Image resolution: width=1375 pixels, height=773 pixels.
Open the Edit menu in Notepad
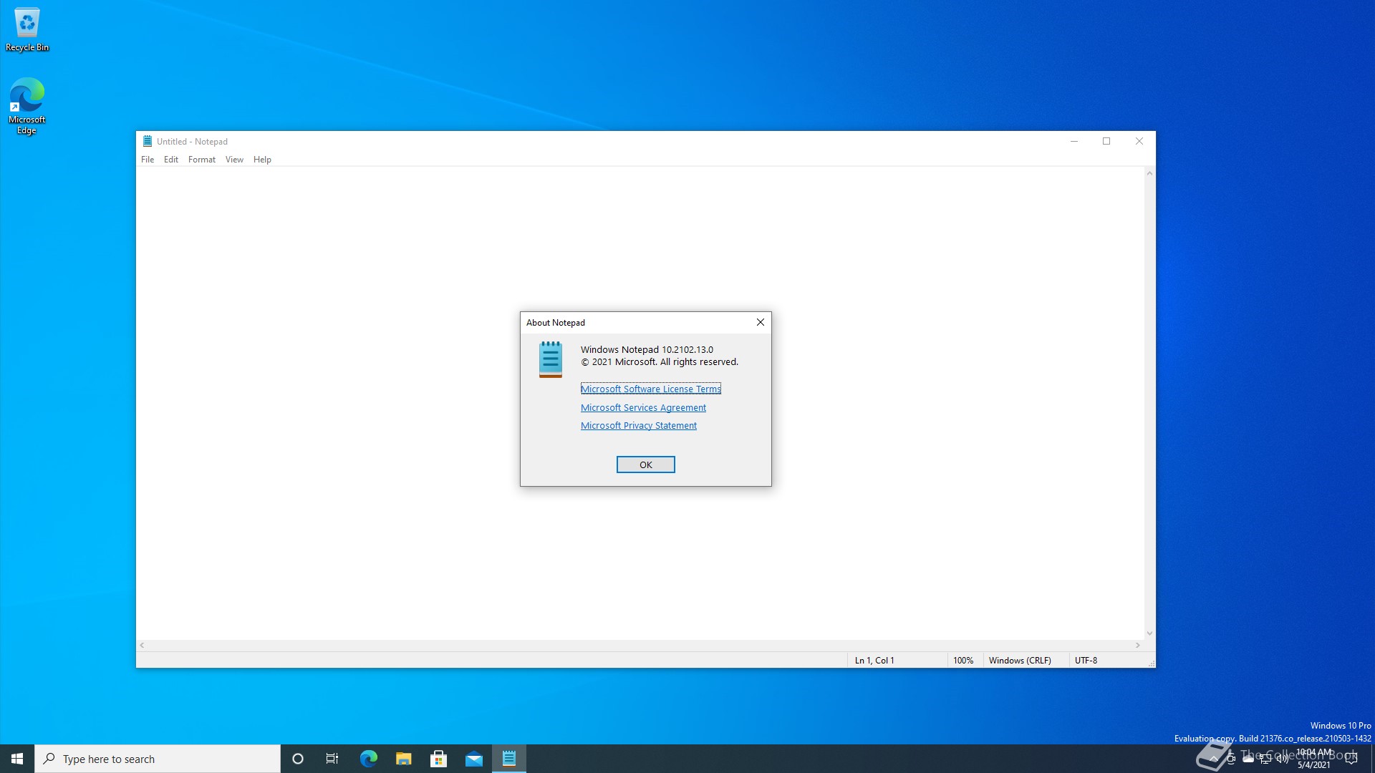(171, 160)
